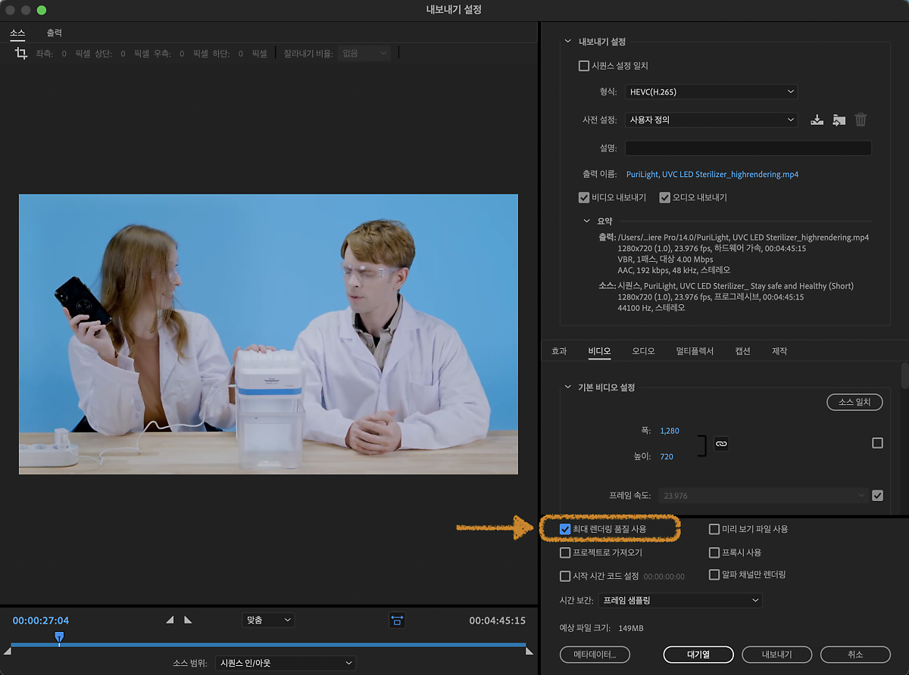
Task: Click the current timecode 00:00:27:04
Action: coord(41,621)
